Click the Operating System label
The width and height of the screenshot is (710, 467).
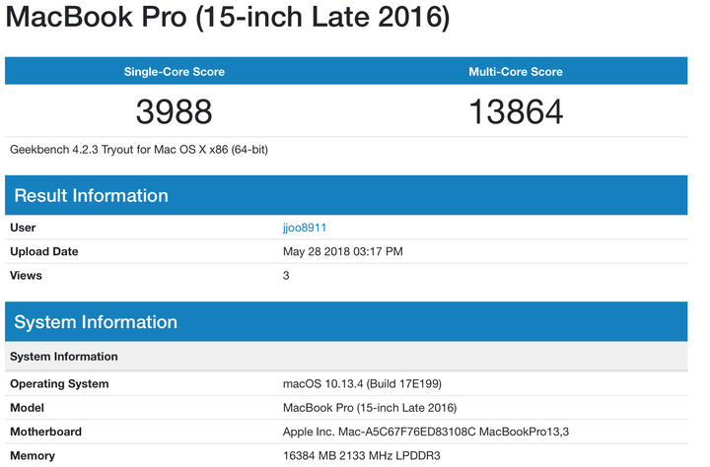(x=59, y=383)
